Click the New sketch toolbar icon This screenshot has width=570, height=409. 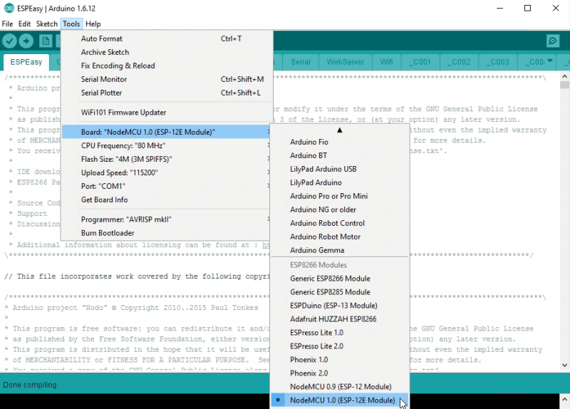click(46, 41)
